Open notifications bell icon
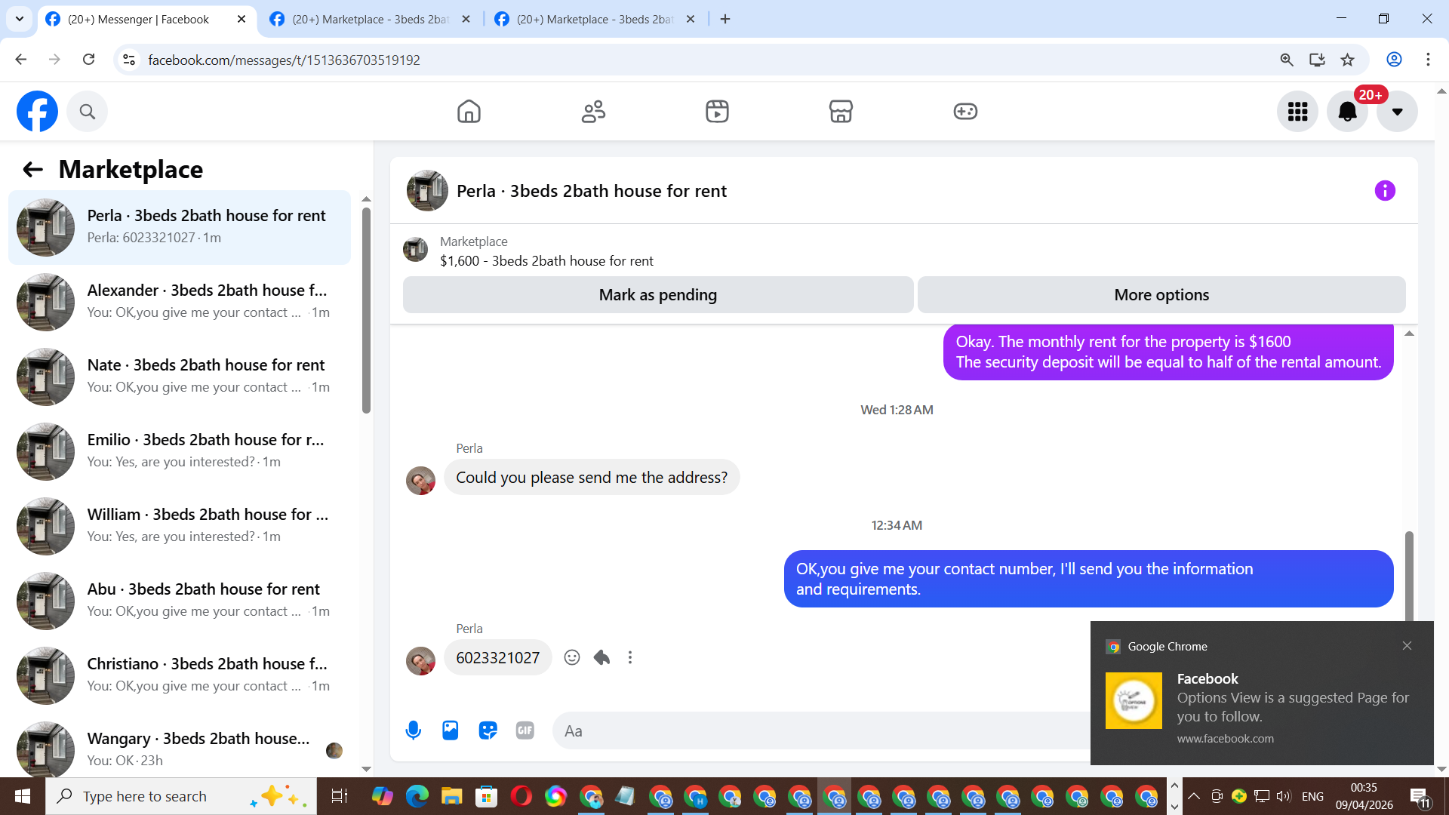 click(x=1347, y=112)
